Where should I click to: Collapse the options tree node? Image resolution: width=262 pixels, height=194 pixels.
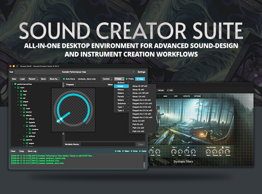[21, 140]
